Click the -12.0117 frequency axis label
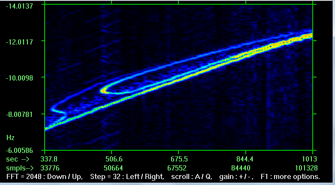The width and height of the screenshot is (335, 185). (20, 42)
